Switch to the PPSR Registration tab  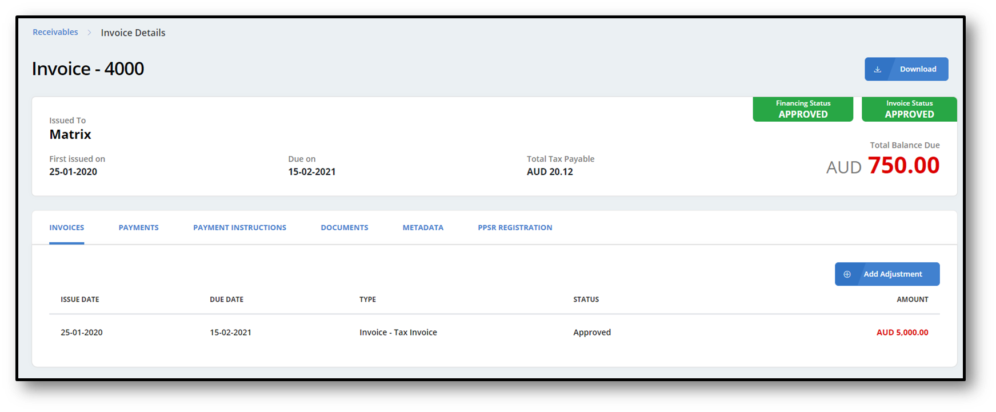[515, 227]
